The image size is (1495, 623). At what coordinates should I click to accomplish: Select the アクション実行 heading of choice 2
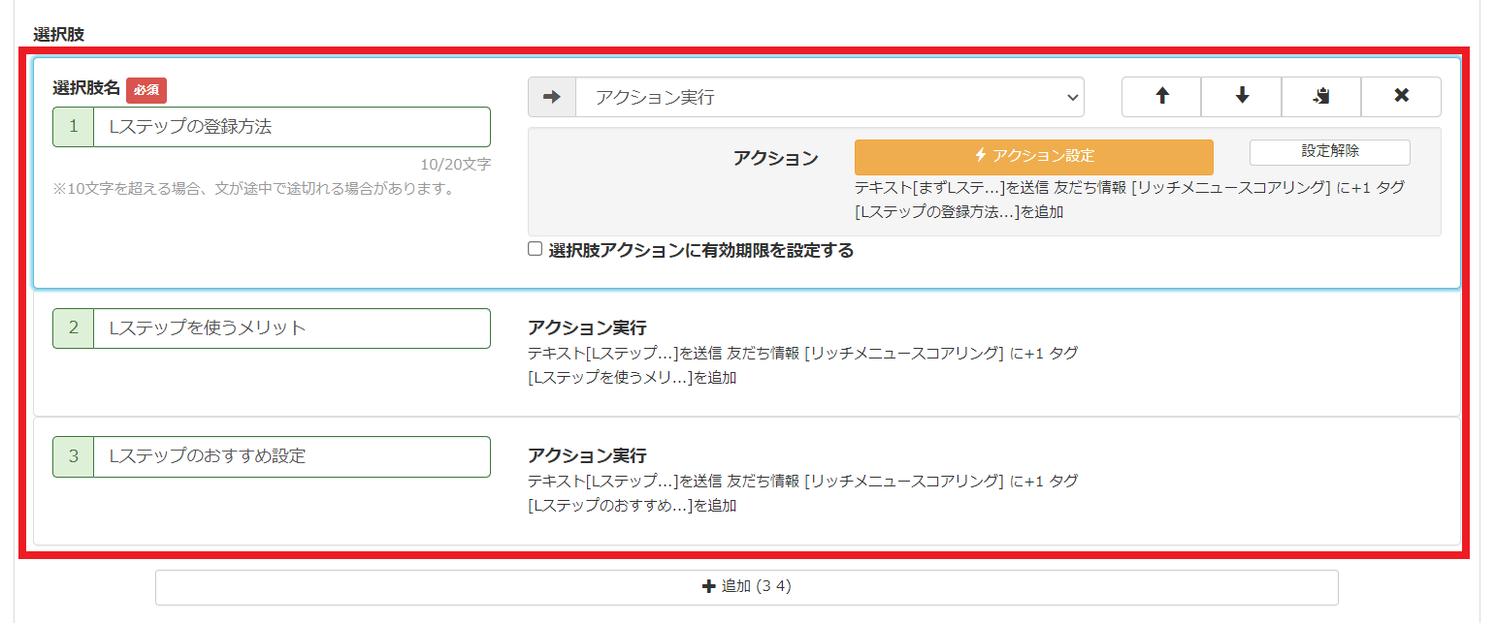(587, 327)
